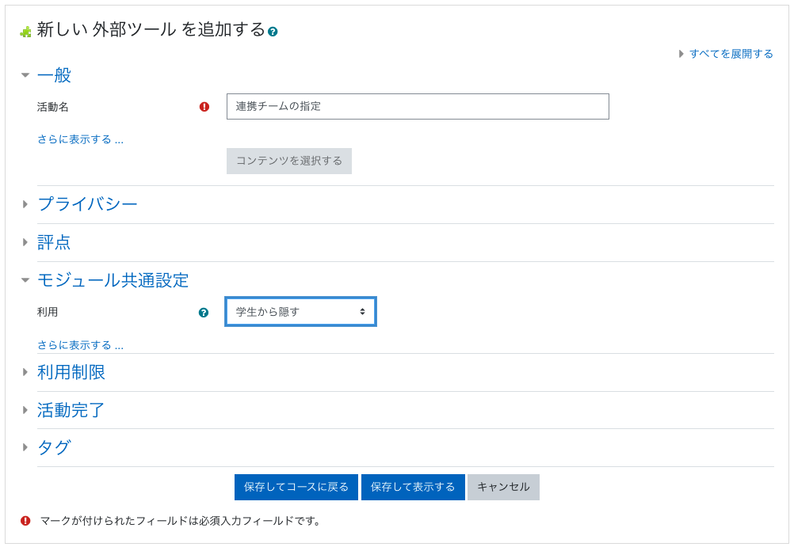Cancel with the キャンセル button
The image size is (794, 547).
pyautogui.click(x=503, y=487)
